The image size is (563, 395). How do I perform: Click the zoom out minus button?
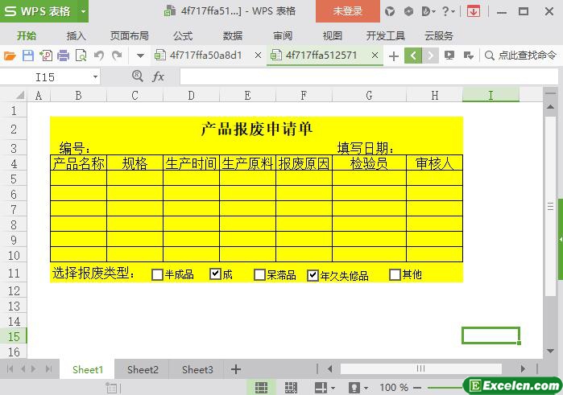pyautogui.click(x=417, y=388)
